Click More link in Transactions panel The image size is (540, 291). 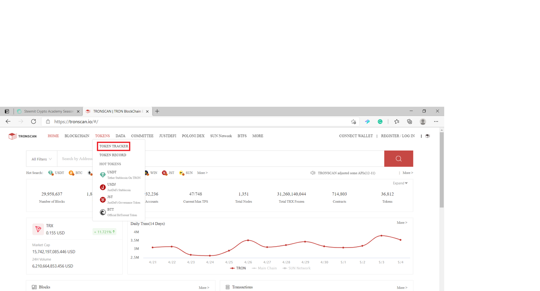point(402,288)
